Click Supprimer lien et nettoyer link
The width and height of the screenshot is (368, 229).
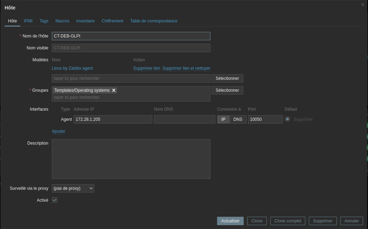[186, 68]
